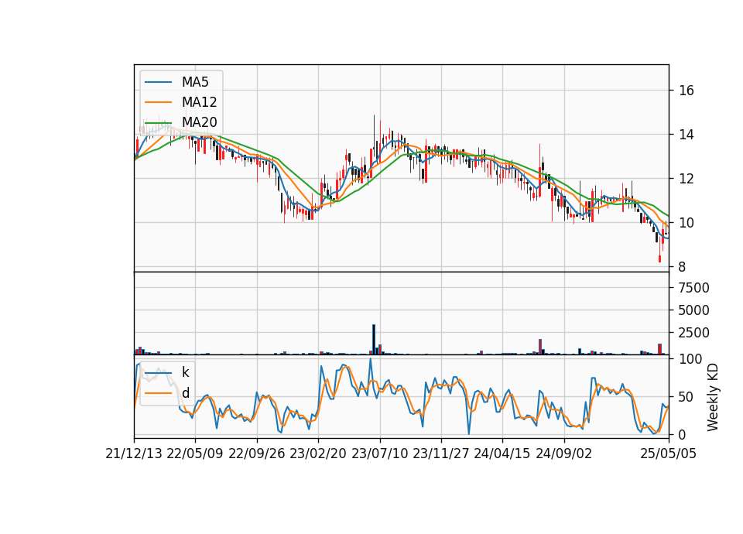Click the MA5 legend label

point(195,82)
